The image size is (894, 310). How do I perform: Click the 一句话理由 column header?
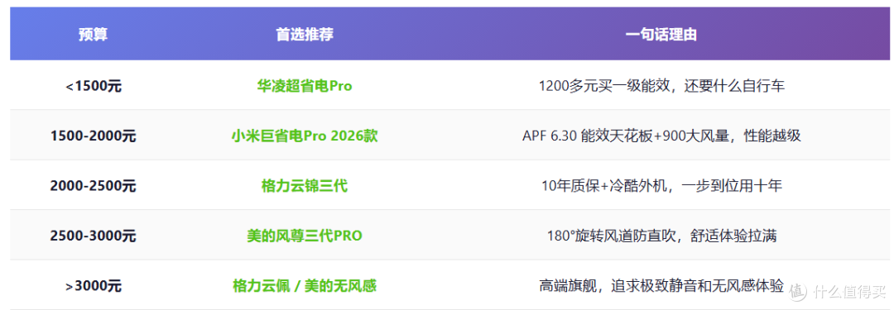coord(661,34)
